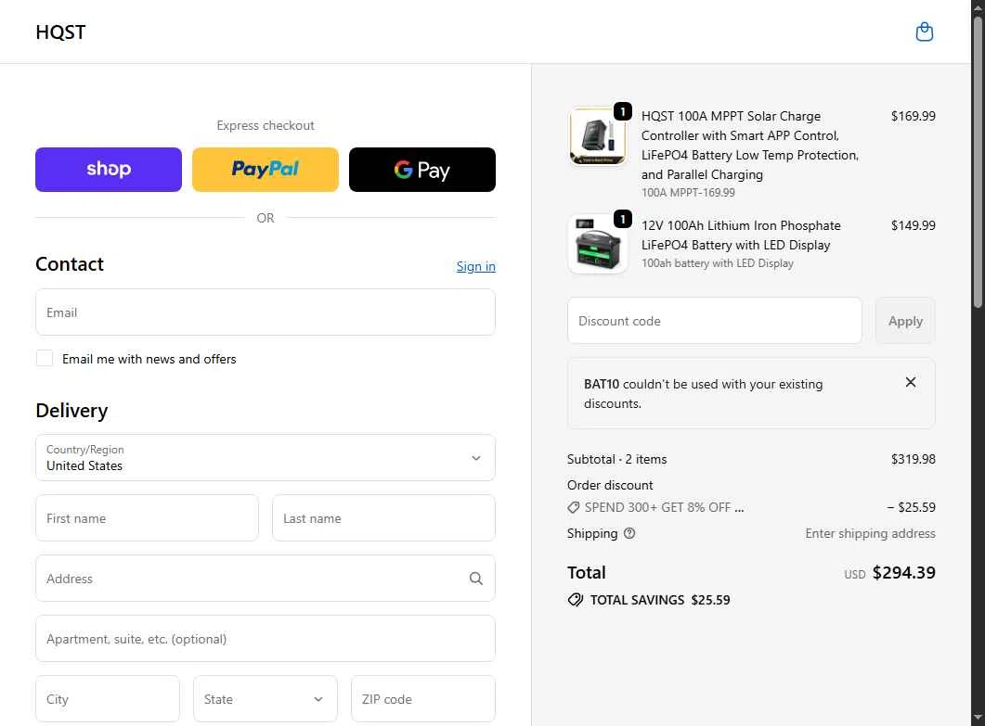This screenshot has width=985, height=726.
Task: Click the City field
Action: (x=108, y=698)
